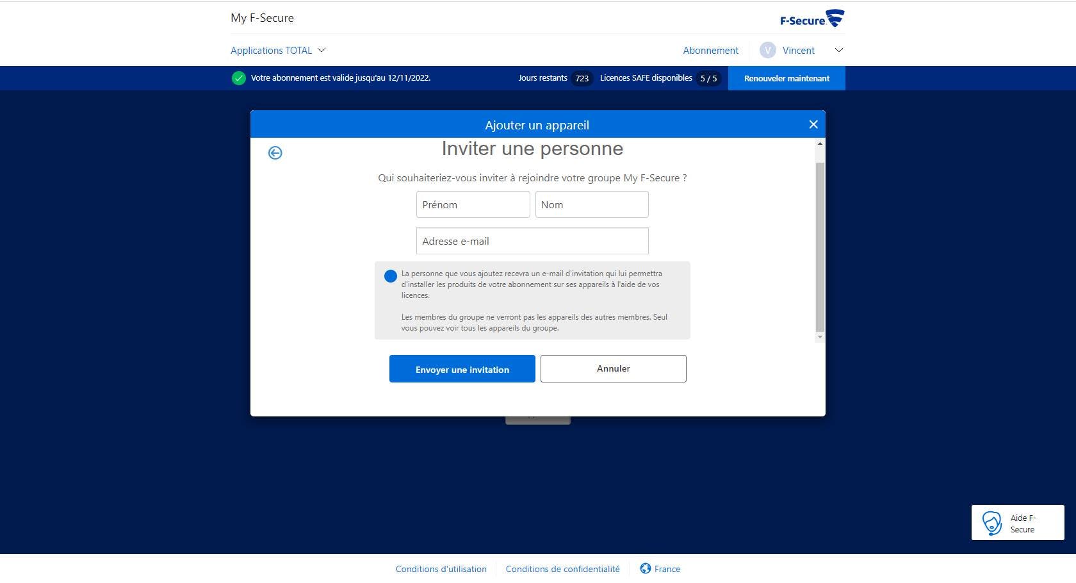Focus the Prénom input field
This screenshot has width=1076, height=583.
coord(473,204)
